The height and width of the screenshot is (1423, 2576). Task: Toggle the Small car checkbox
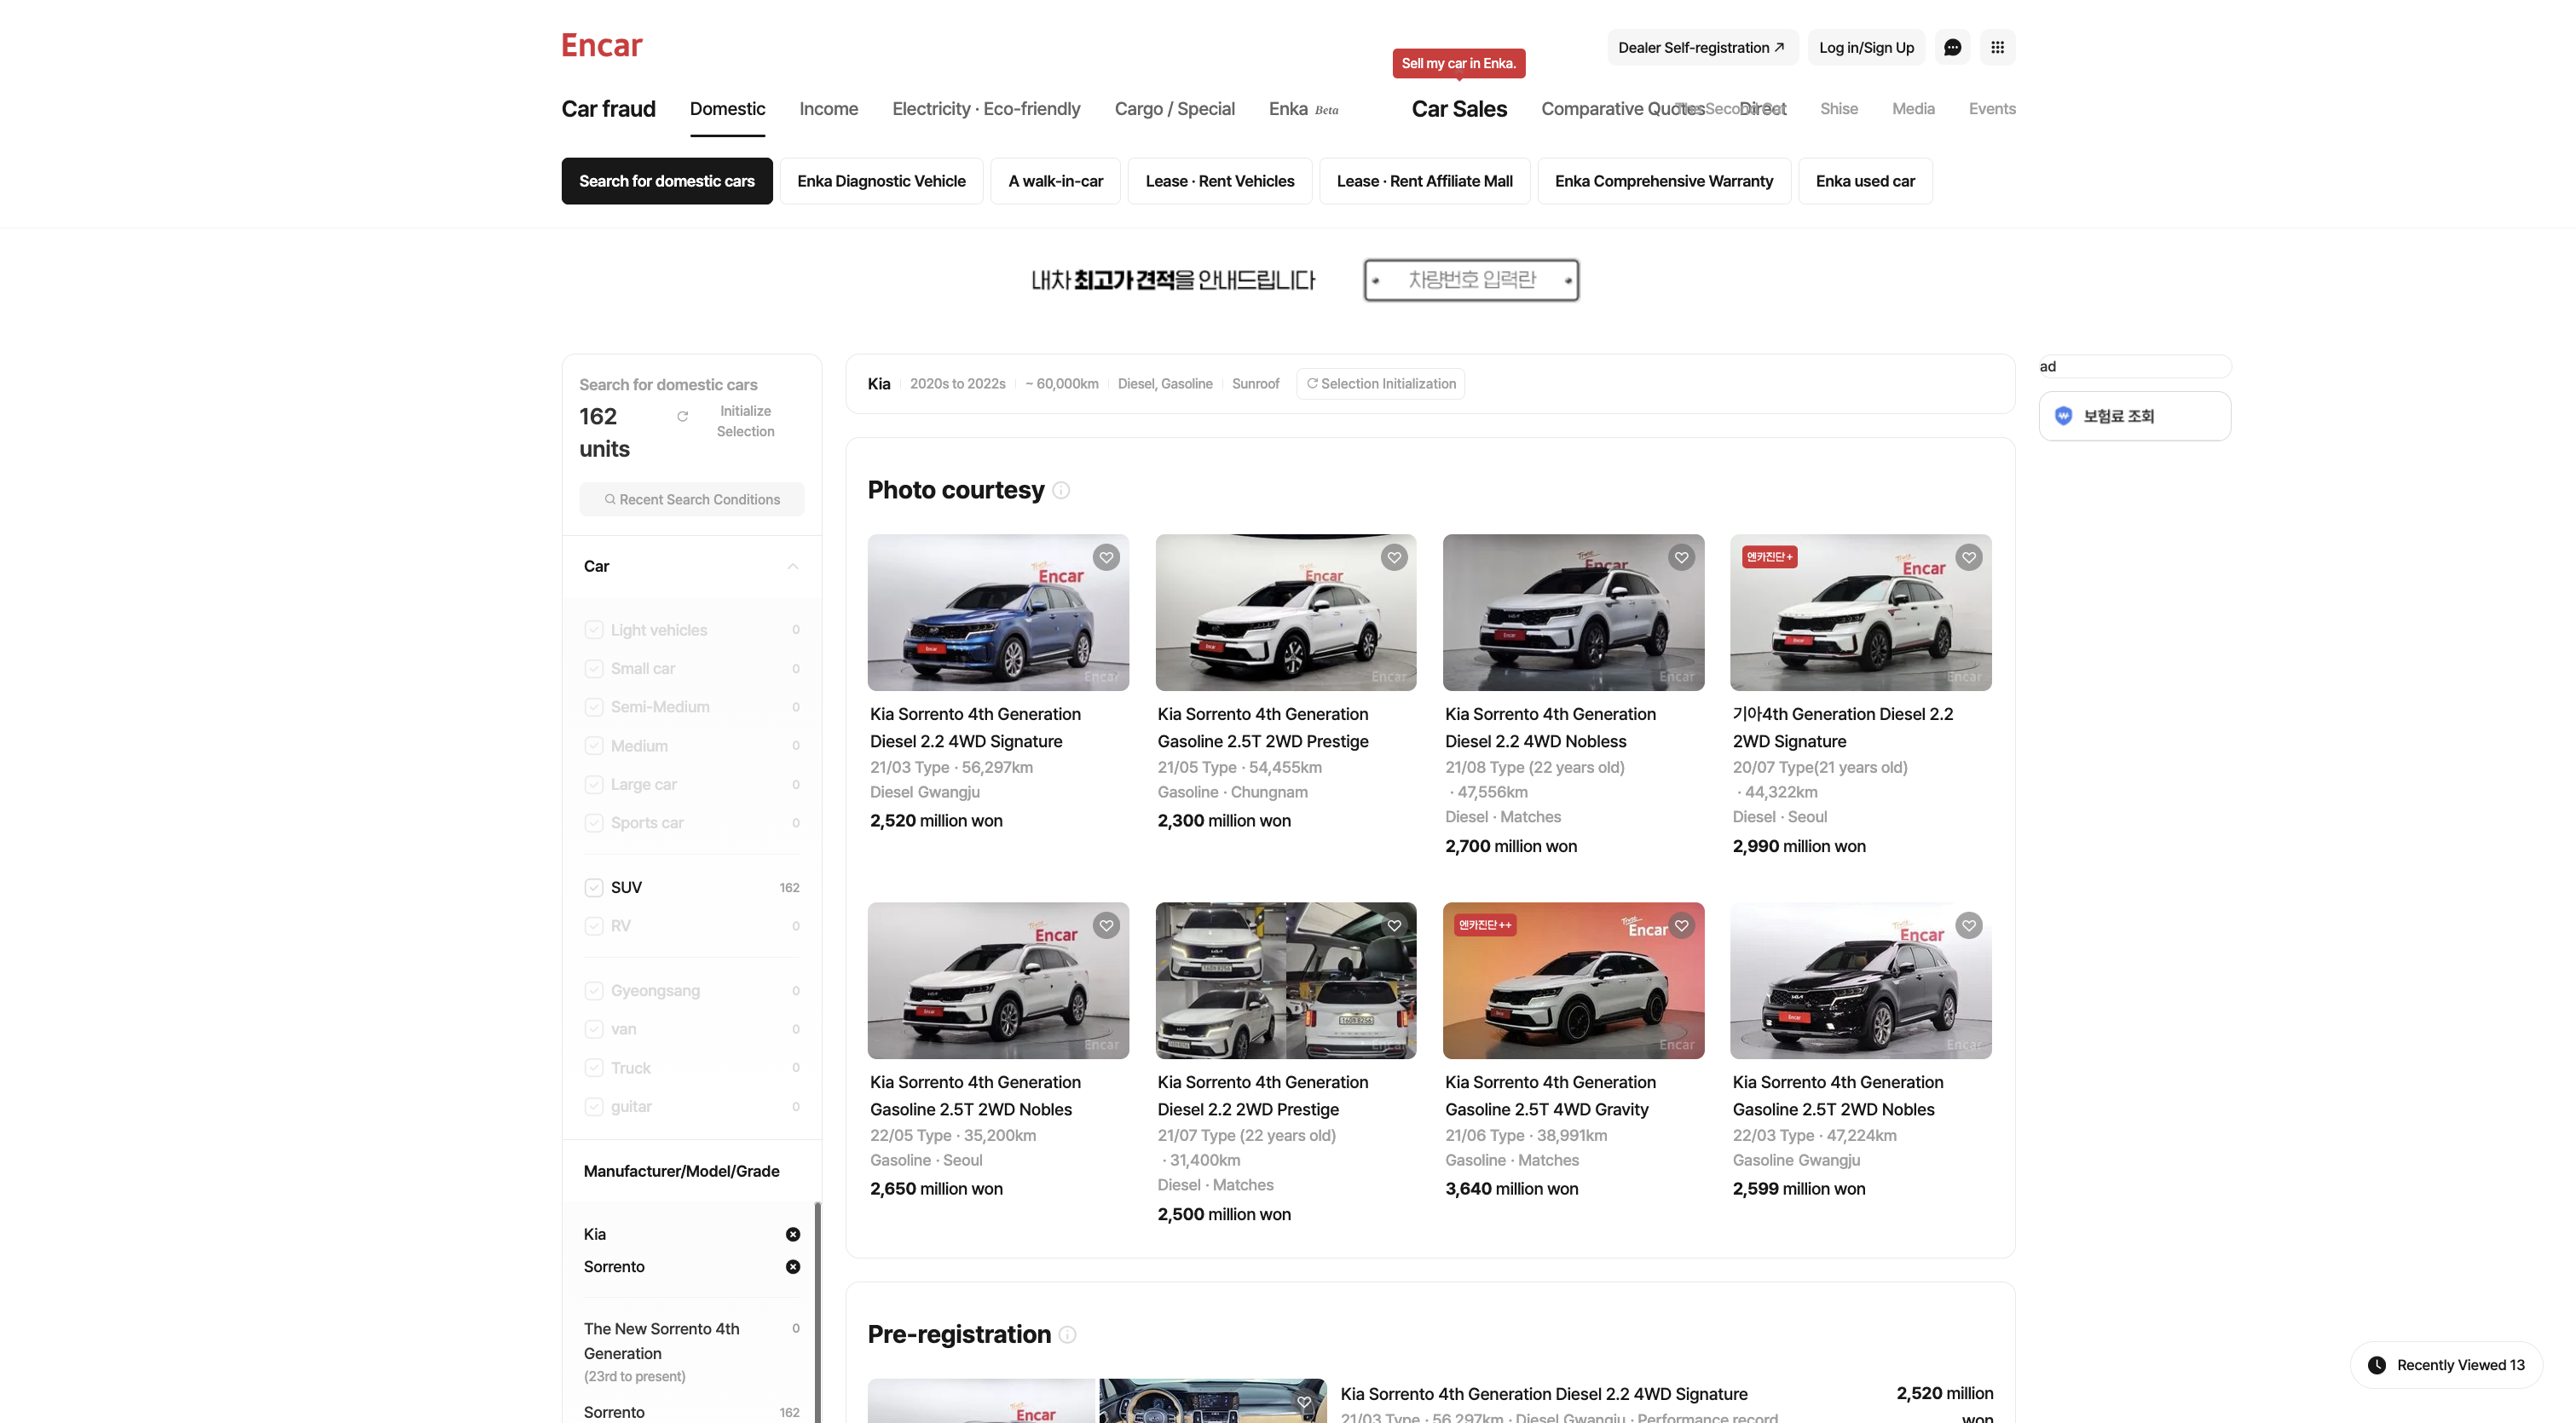tap(594, 669)
